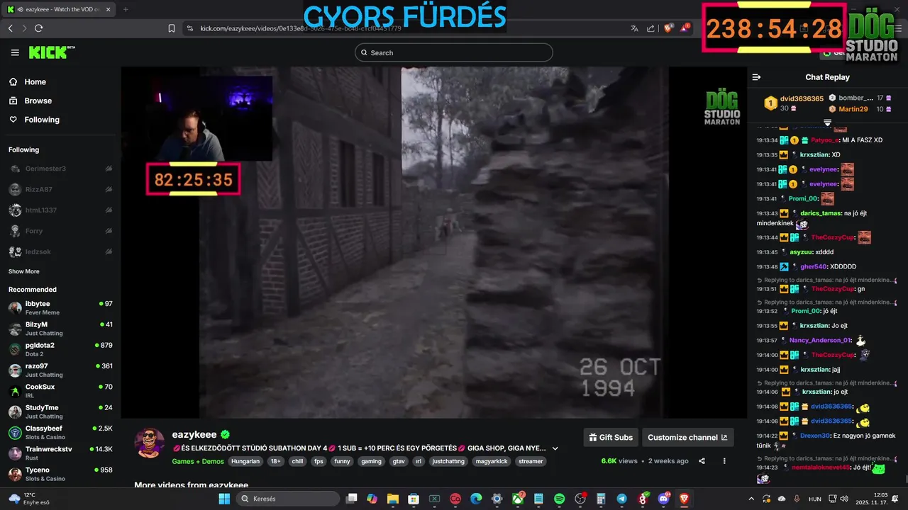The image size is (908, 510).
Task: Select the gtav tag
Action: click(x=399, y=461)
